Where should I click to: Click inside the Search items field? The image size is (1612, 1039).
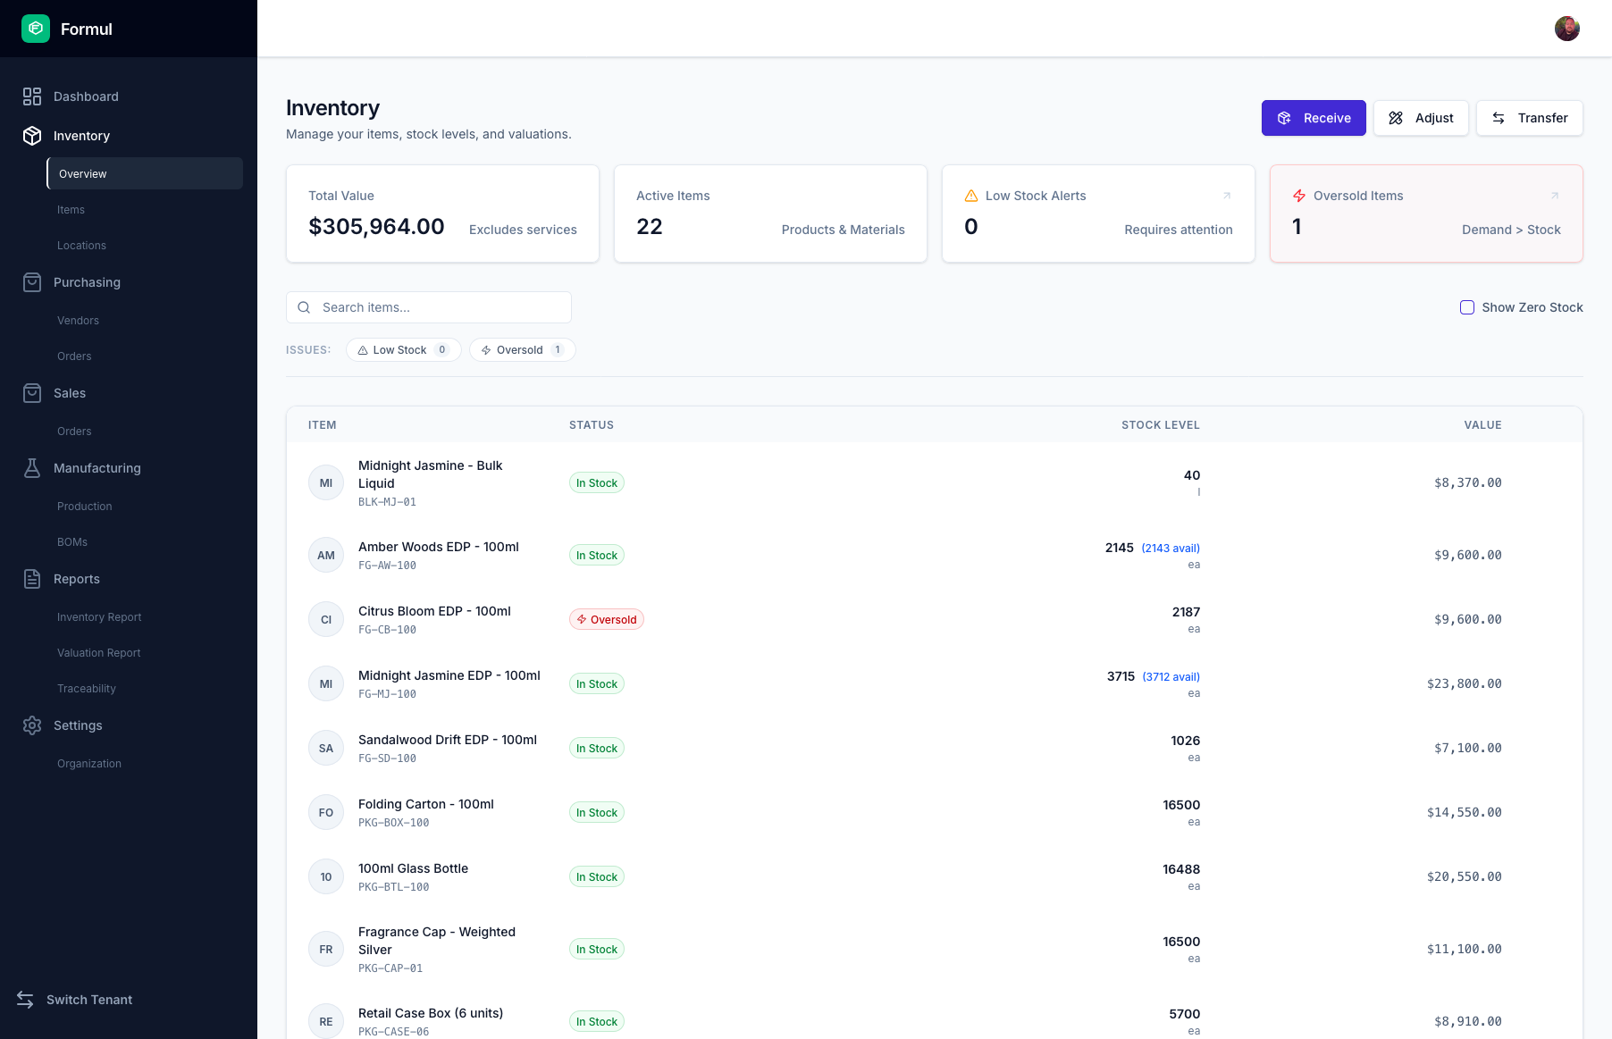(x=429, y=306)
